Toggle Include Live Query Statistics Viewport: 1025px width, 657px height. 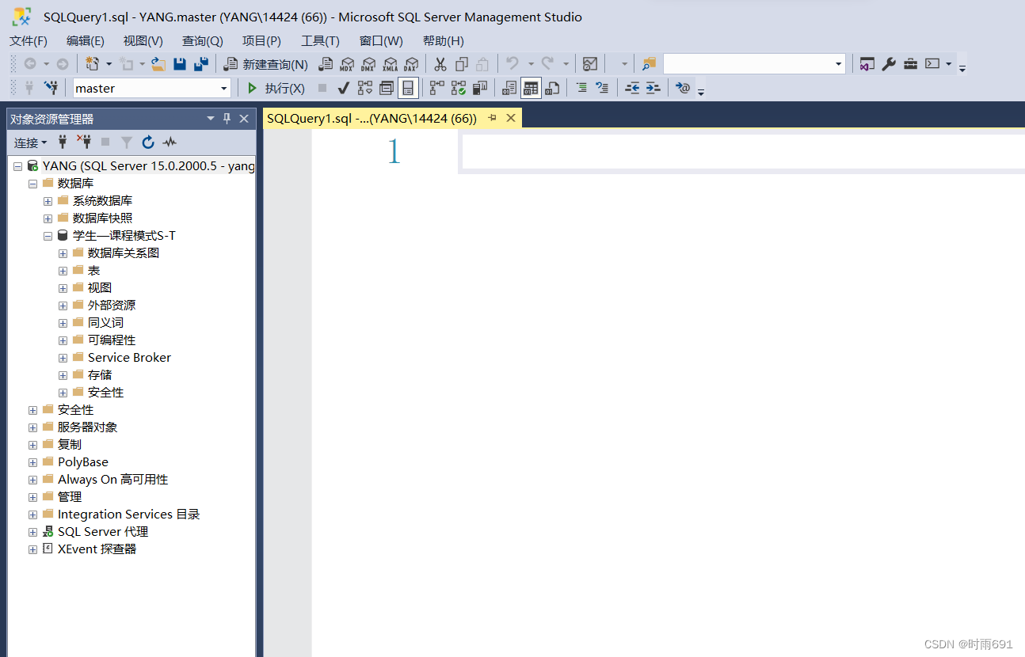(x=459, y=88)
